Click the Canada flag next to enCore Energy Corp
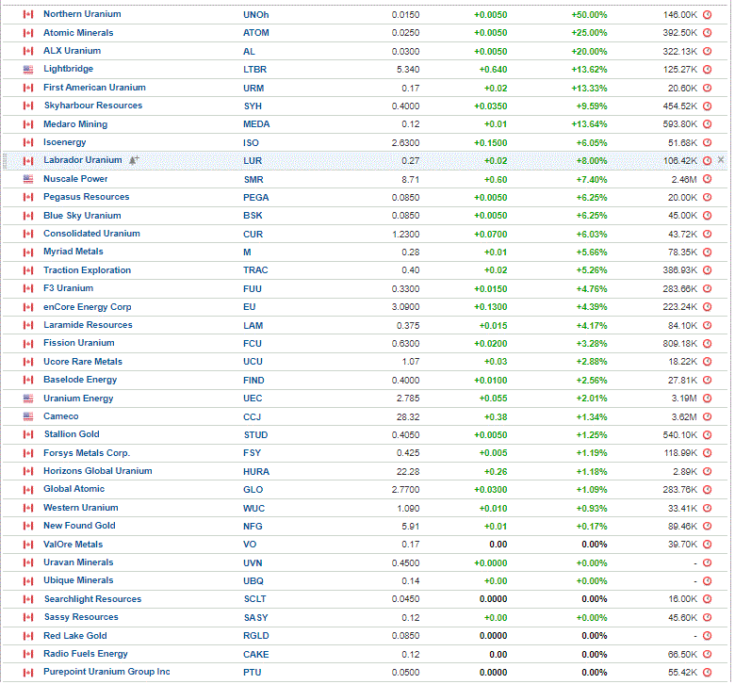 [x=28, y=307]
